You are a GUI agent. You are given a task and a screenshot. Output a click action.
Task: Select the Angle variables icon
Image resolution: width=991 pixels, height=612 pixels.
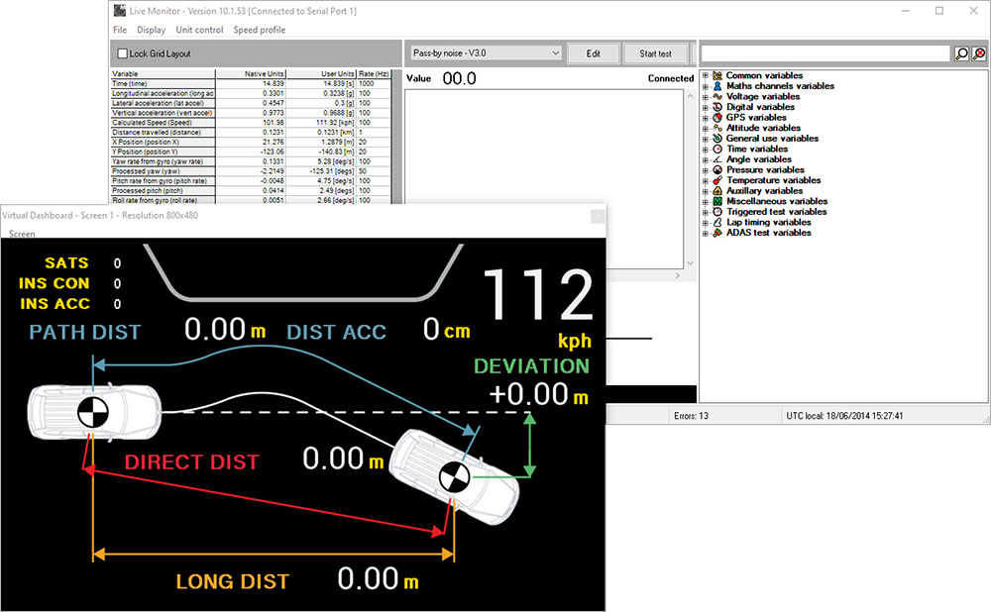[717, 159]
